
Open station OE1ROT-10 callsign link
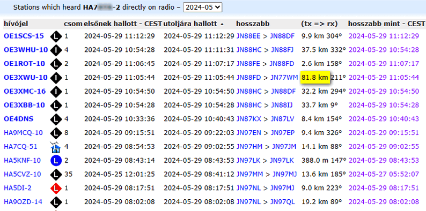25,64
